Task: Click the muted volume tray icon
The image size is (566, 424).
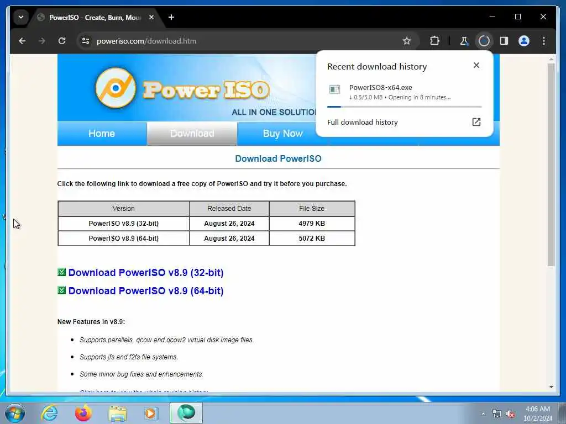Action: click(x=510, y=414)
